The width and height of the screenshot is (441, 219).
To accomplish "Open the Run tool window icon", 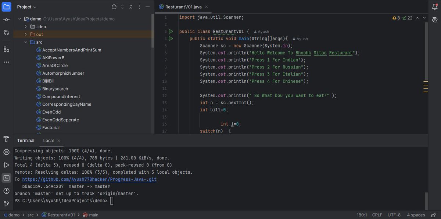I will tap(6, 165).
